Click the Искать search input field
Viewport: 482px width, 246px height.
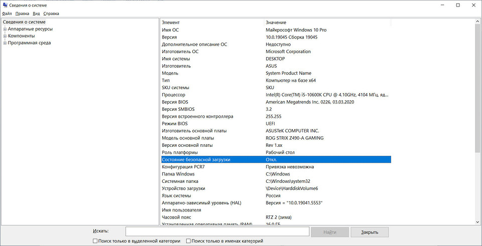tap(217, 231)
